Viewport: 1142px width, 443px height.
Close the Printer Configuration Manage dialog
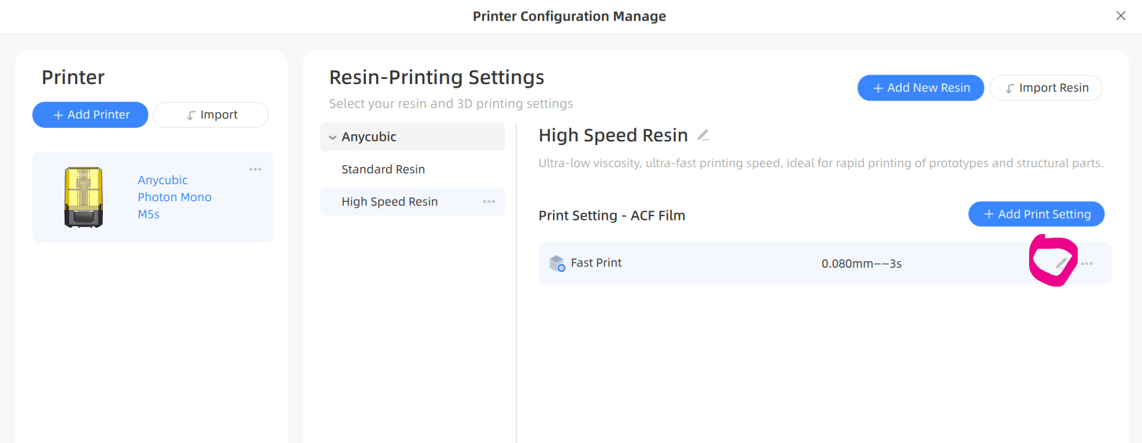1120,16
